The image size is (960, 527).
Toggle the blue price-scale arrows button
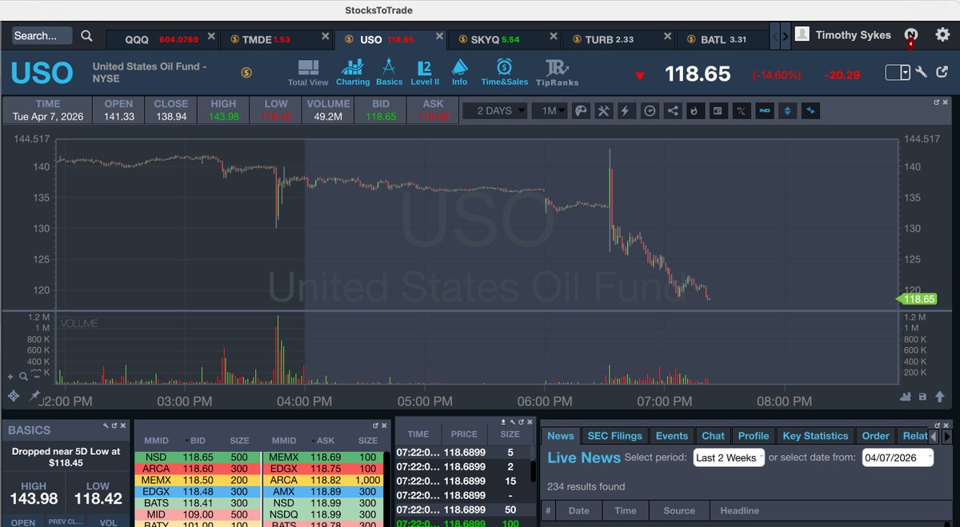[787, 110]
